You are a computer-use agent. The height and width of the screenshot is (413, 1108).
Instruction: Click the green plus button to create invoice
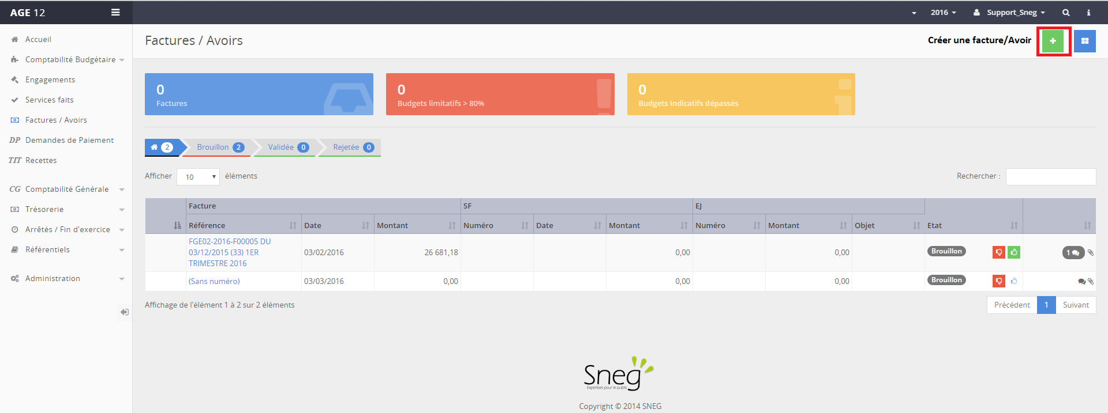pos(1053,41)
